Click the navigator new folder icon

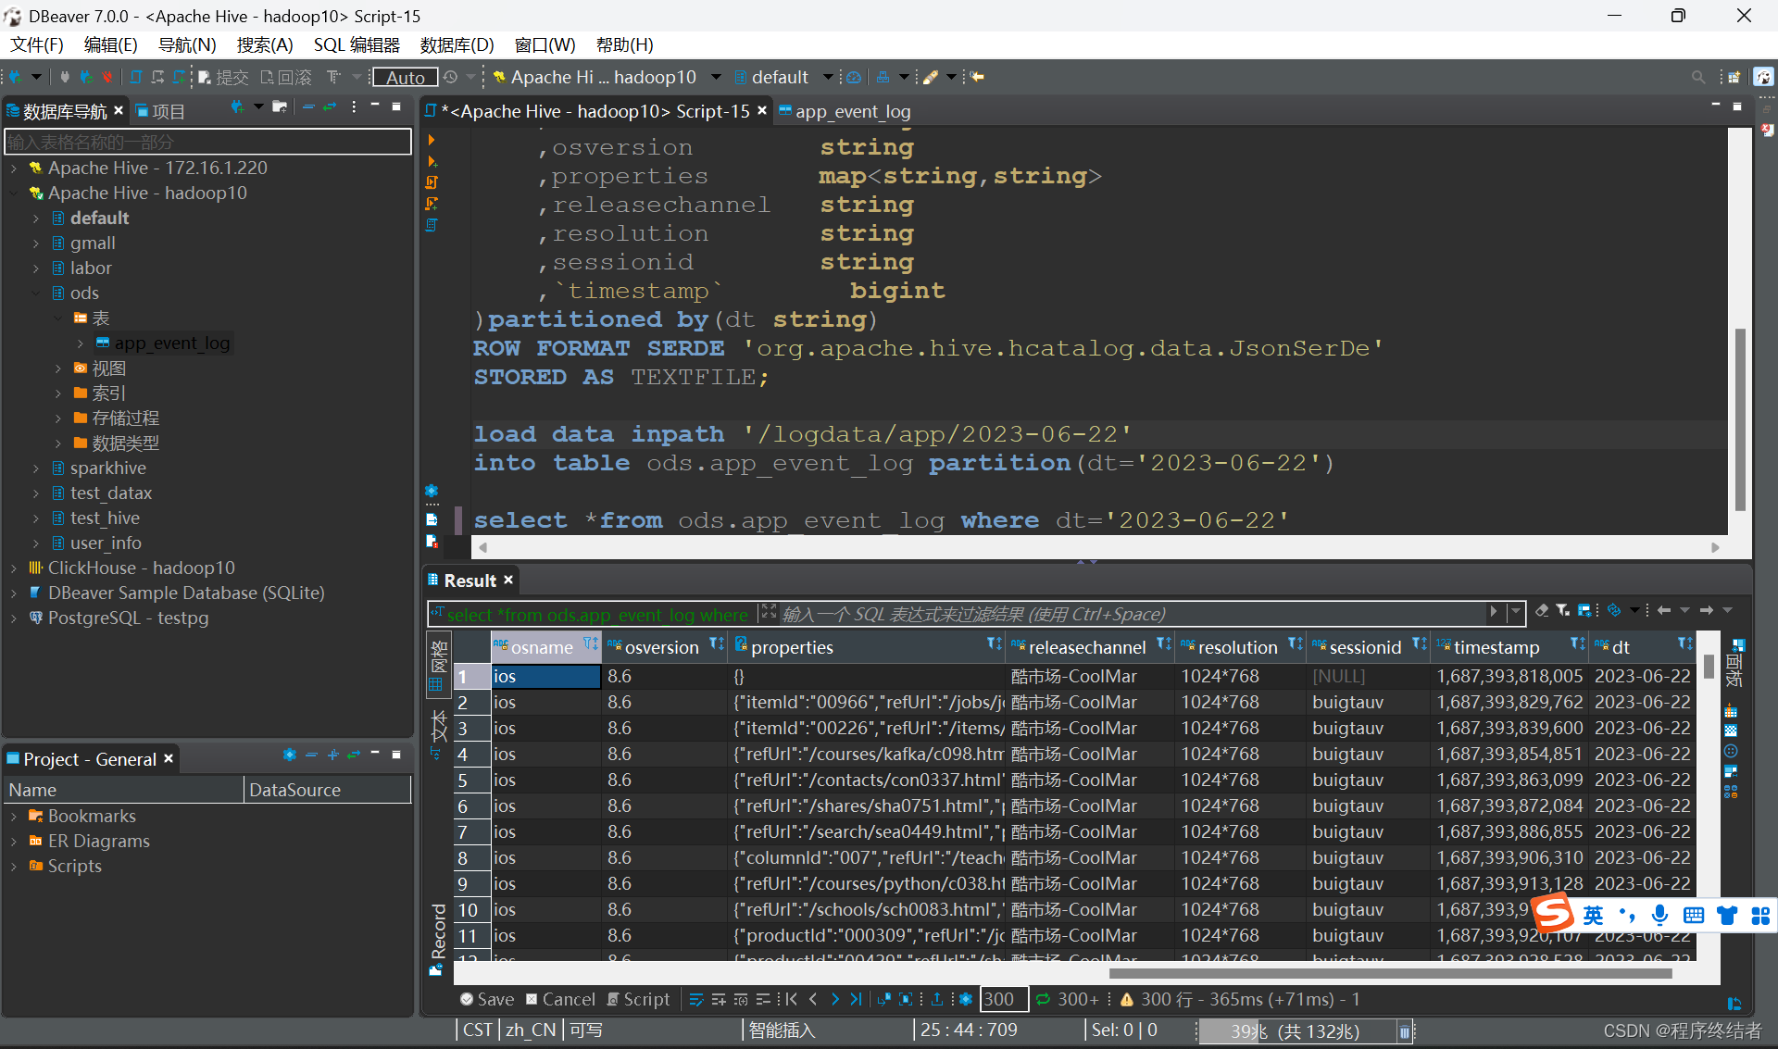click(x=280, y=107)
